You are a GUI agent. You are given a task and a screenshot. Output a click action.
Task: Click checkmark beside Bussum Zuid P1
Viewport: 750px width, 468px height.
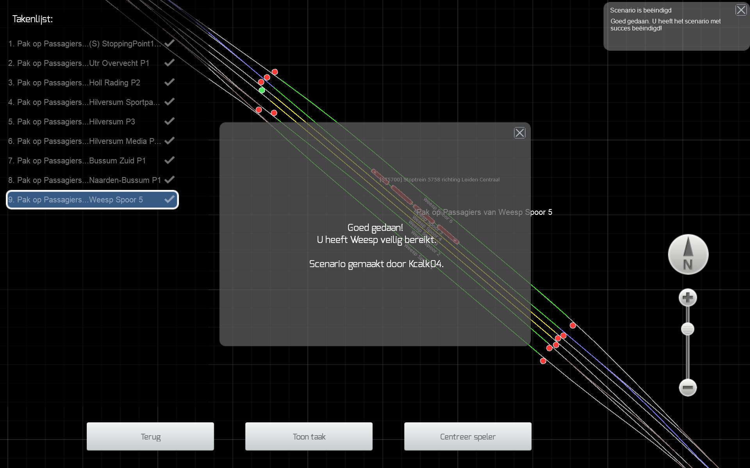[x=169, y=160]
